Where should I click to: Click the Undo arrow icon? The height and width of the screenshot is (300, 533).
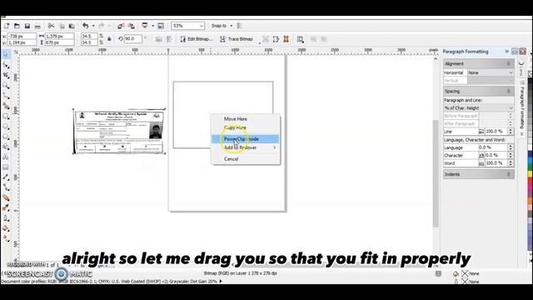click(85, 26)
